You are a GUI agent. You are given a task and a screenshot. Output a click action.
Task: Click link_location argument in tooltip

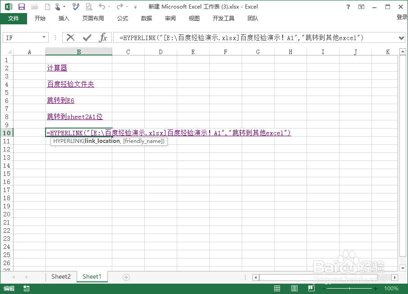[102, 141]
